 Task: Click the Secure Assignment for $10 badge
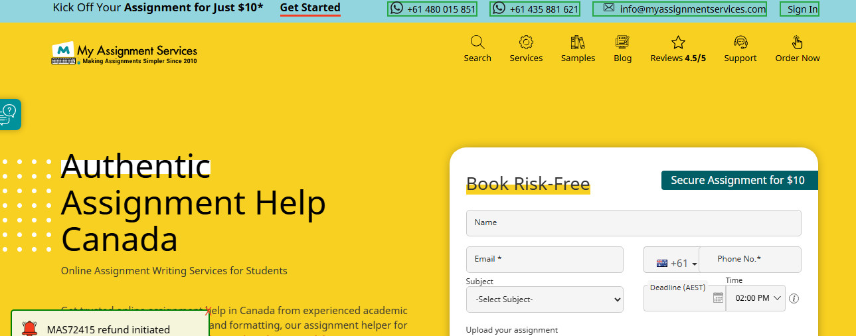pyautogui.click(x=739, y=180)
